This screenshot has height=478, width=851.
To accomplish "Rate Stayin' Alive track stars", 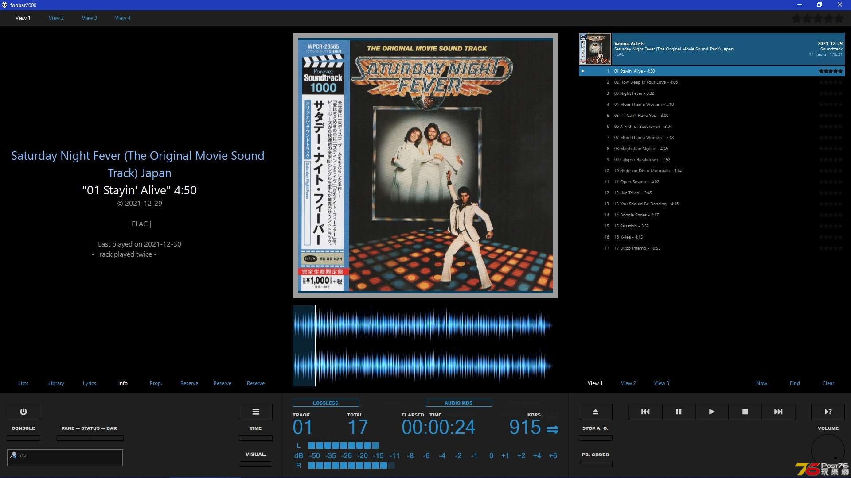I will (831, 71).
